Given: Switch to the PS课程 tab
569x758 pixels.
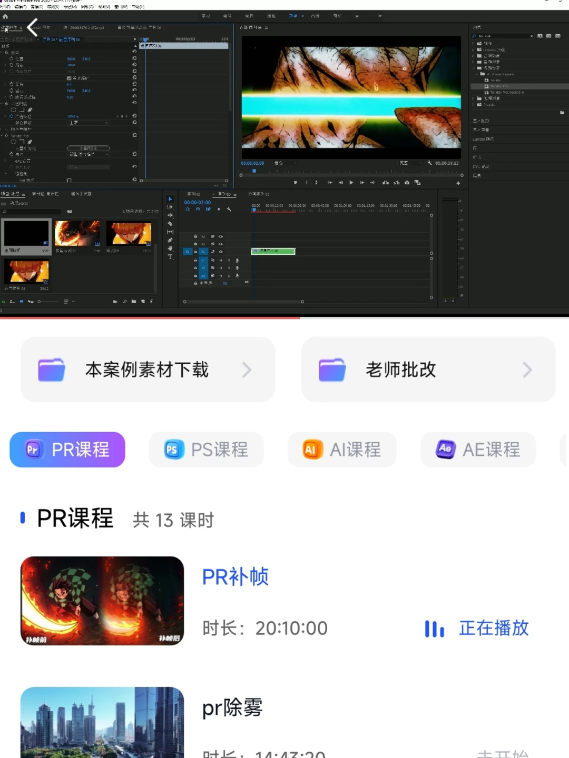Looking at the screenshot, I should [206, 450].
